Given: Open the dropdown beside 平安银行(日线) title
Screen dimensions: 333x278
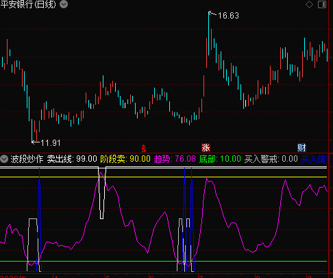Looking at the screenshot, I should [64, 4].
